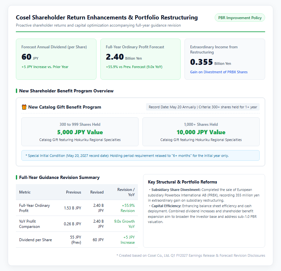Click the Special Initial Condition note
Screen dimensions: 281x271
click(x=140, y=156)
